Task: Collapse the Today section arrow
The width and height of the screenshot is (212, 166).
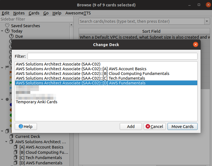Action: pos(2,31)
